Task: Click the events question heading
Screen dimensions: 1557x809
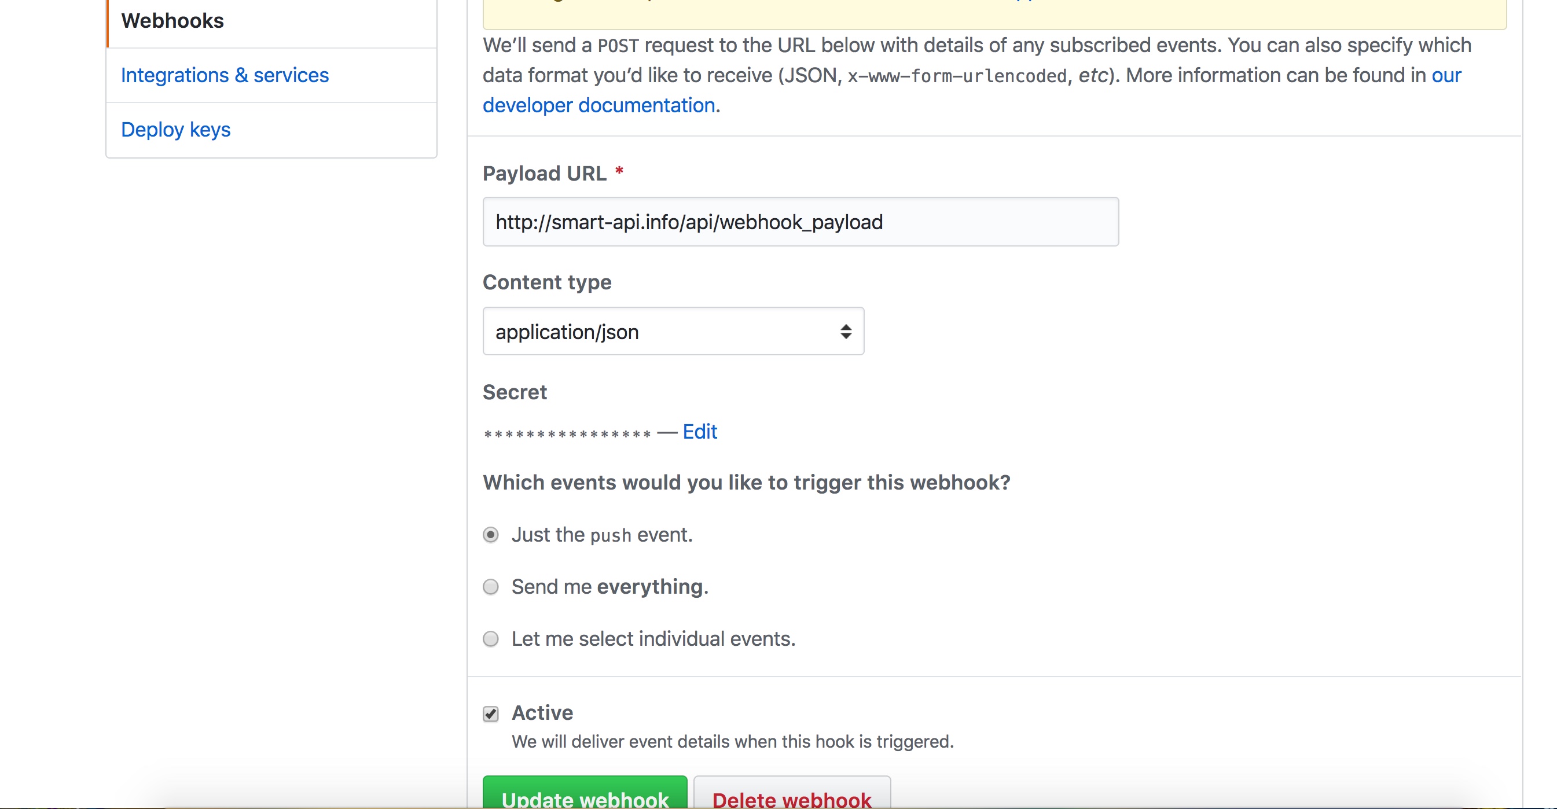Action: [747, 482]
